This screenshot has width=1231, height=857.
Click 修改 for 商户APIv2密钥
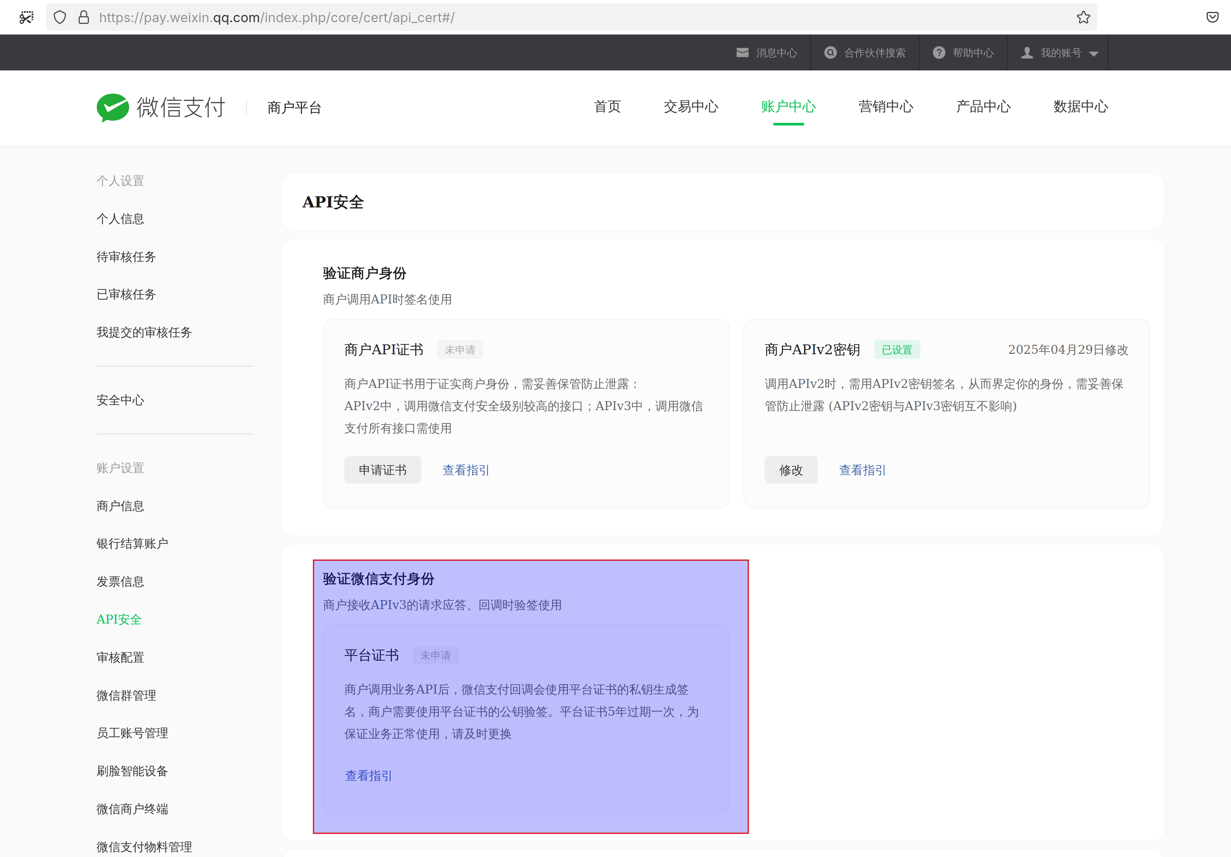(791, 470)
